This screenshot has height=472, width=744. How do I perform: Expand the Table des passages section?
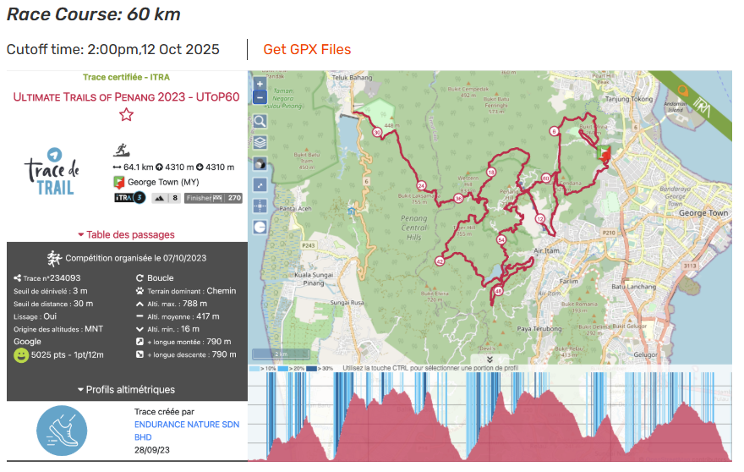point(126,234)
